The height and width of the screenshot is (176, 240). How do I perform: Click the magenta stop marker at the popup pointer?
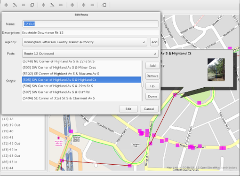(x=175, y=94)
